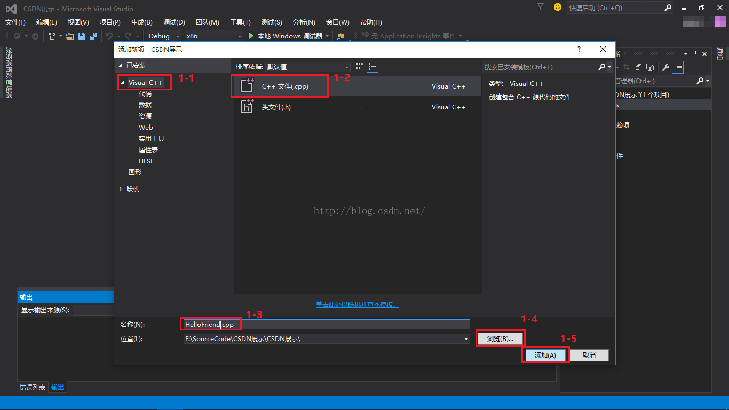This screenshot has width=729, height=410.
Task: Open the 文件(F) menu
Action: 15,22
